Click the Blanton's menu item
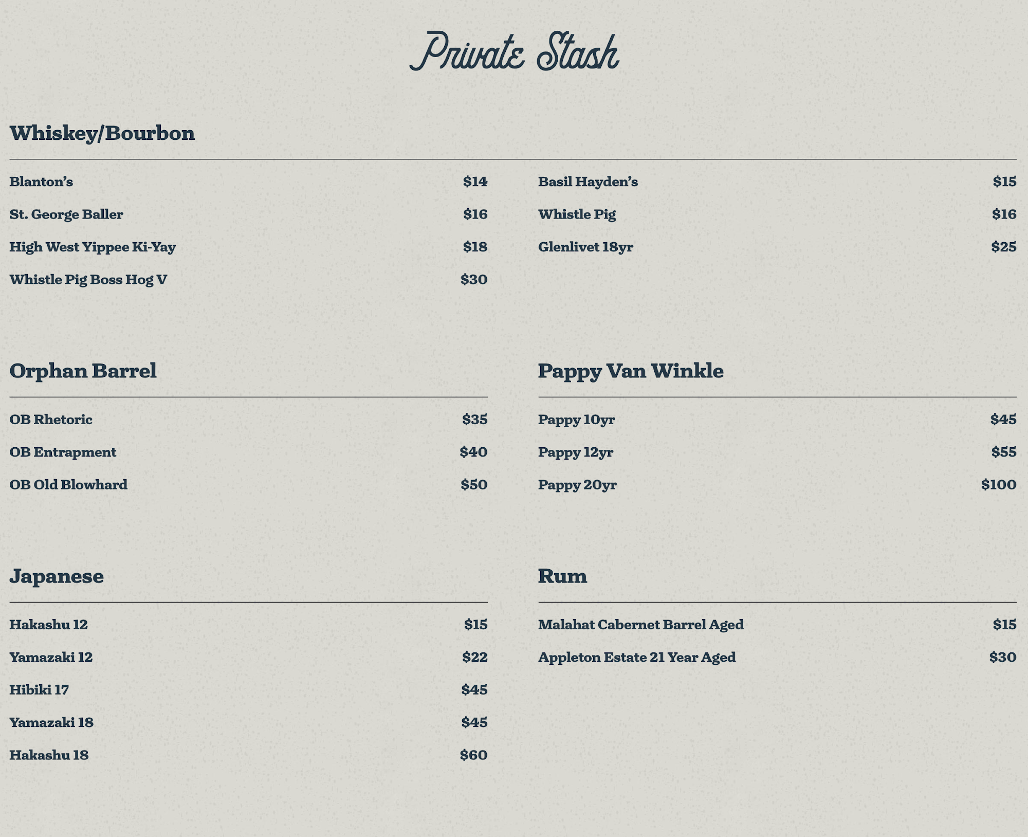 click(x=41, y=181)
